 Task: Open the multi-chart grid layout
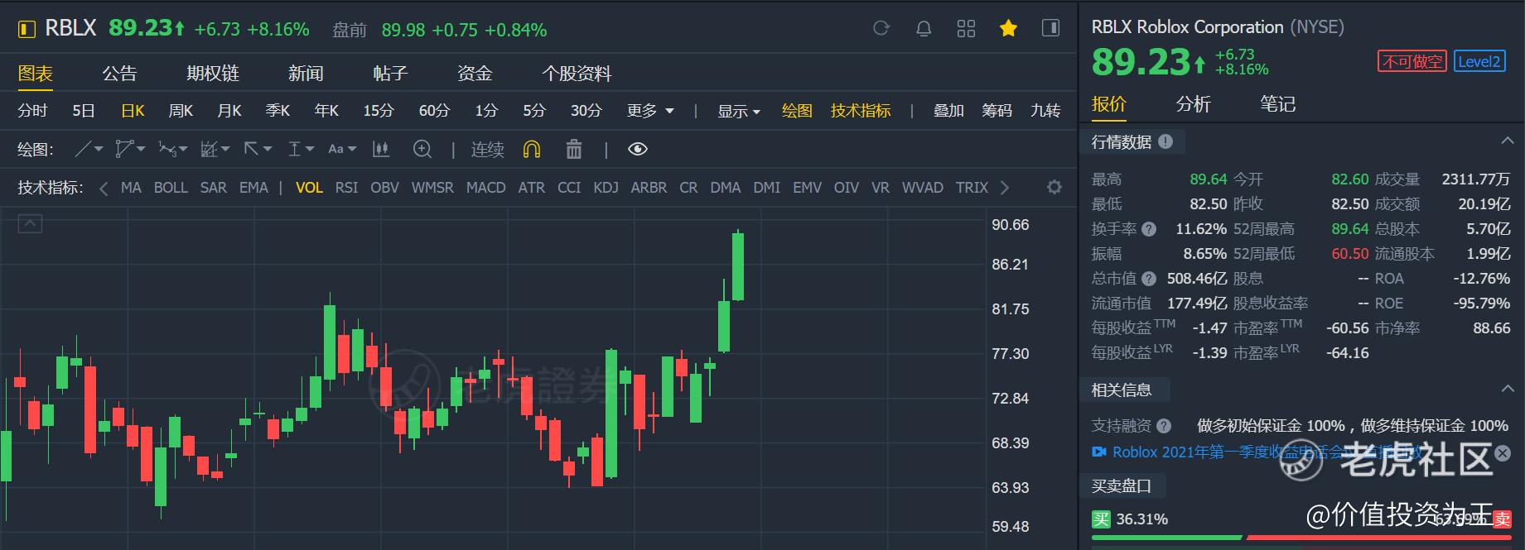tap(966, 29)
